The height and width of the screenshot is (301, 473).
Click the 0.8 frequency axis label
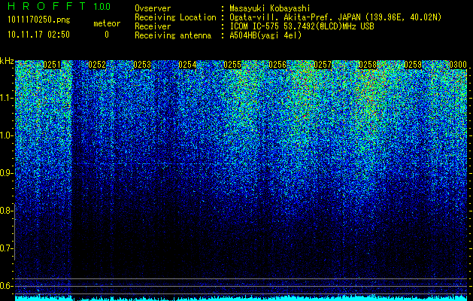tap(6, 211)
